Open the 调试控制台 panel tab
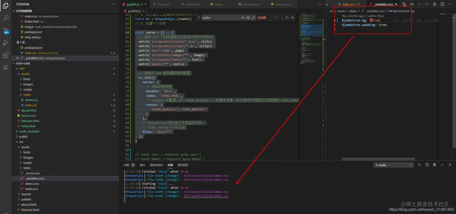 point(156,165)
